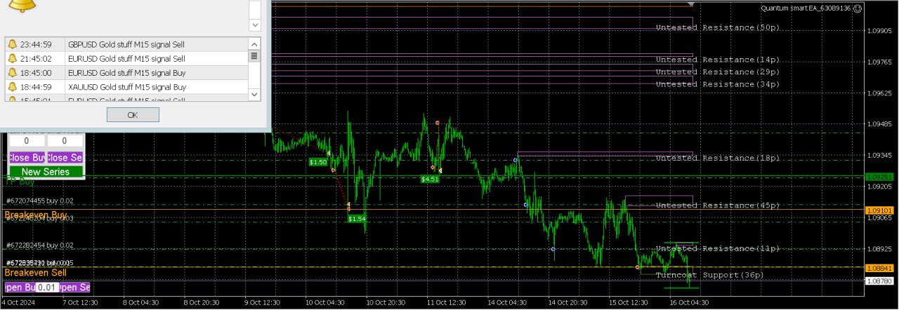Click alert list scrollbar down arrow
899x310 pixels.
254,95
